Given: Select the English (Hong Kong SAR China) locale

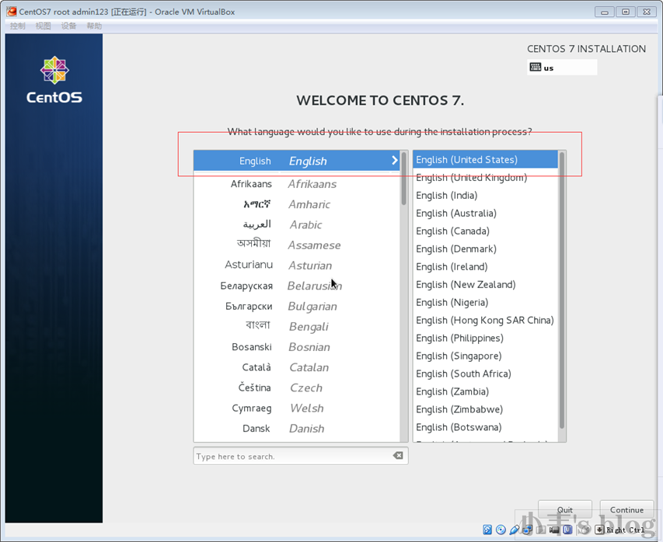Looking at the screenshot, I should 486,320.
